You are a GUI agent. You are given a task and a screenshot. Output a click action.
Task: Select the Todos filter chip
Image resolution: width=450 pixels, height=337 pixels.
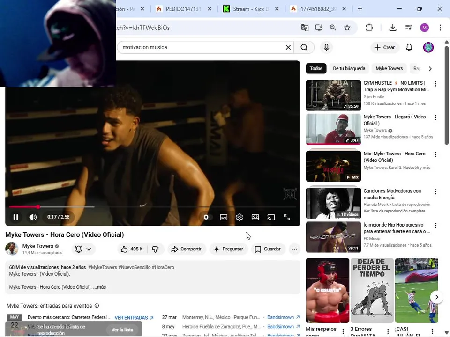point(316,68)
